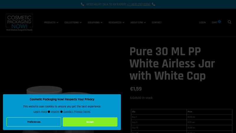Open the search magnifier icon
The image size is (236, 133).
pyautogui.click(x=230, y=22)
